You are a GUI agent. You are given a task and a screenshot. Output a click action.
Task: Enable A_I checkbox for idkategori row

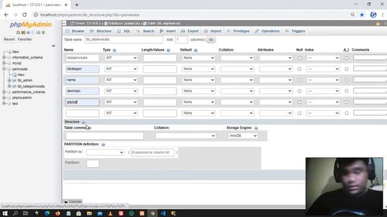tap(346, 69)
